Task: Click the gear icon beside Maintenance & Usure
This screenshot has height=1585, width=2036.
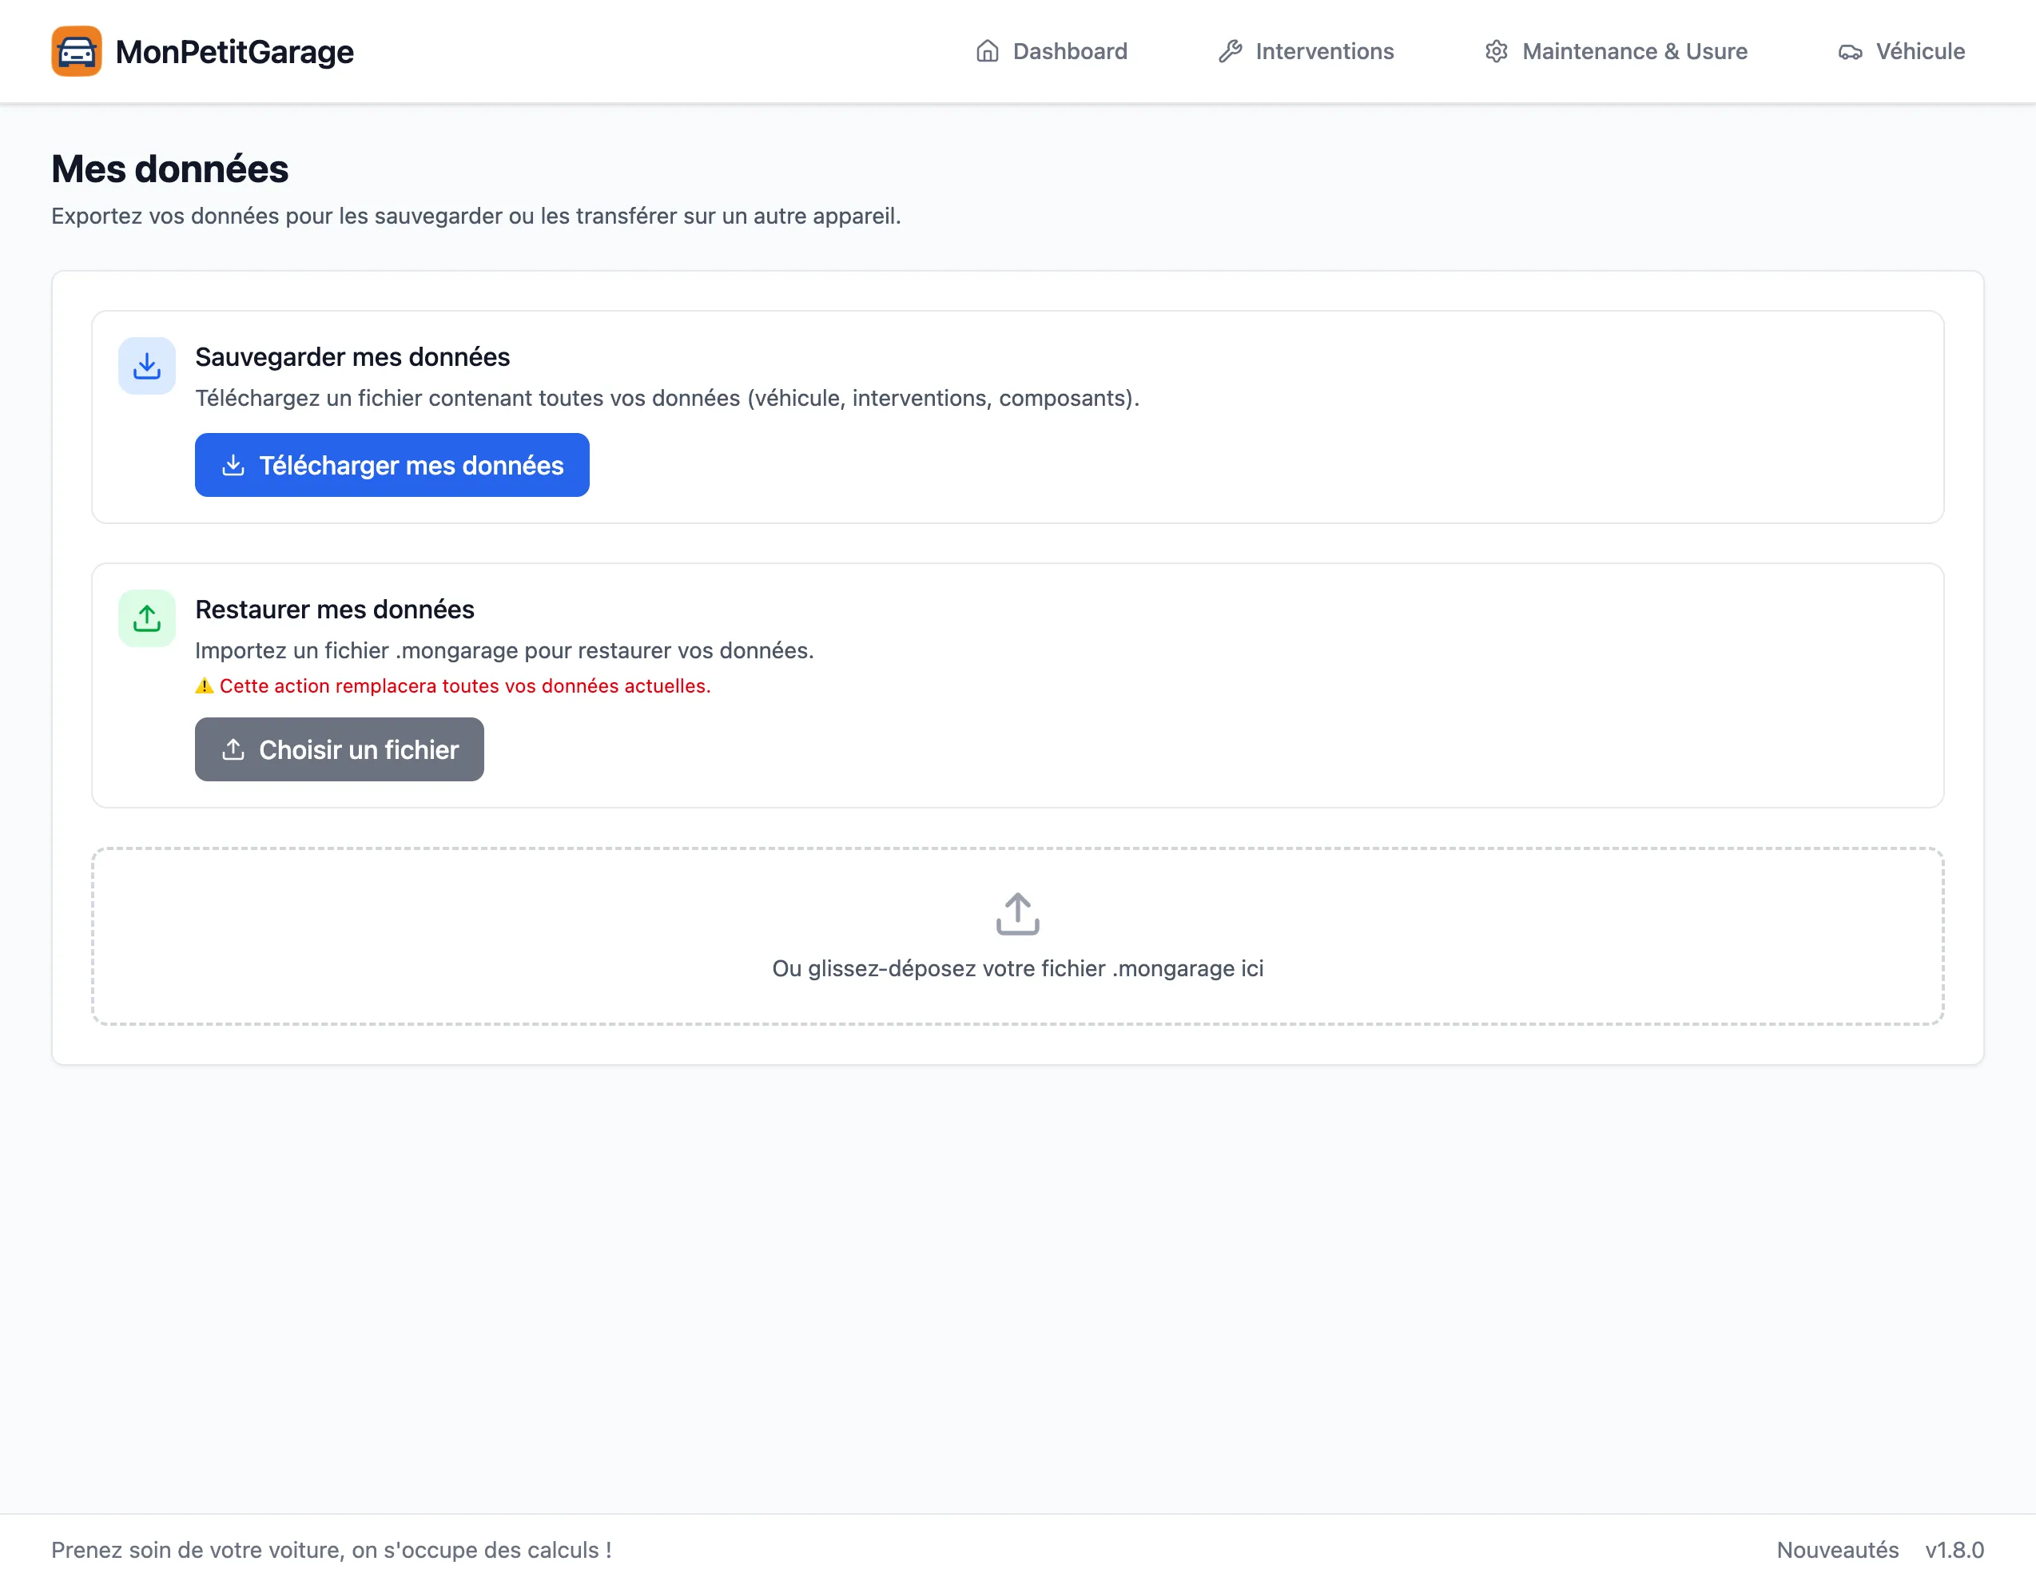Action: (1496, 51)
